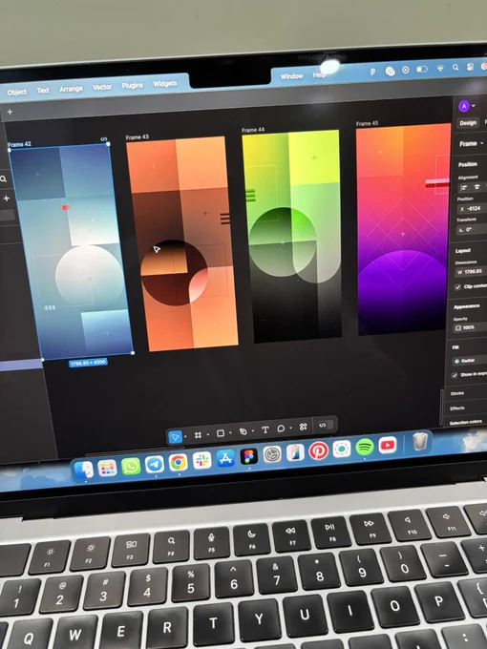Edit the rotation angle field
The height and width of the screenshot is (649, 487).
pyautogui.click(x=472, y=229)
